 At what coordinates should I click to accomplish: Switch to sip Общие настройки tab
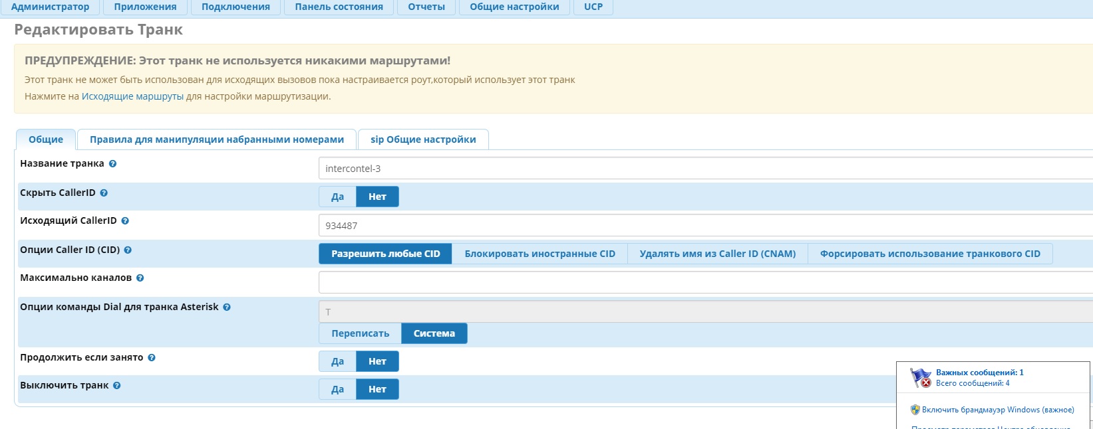click(x=423, y=139)
